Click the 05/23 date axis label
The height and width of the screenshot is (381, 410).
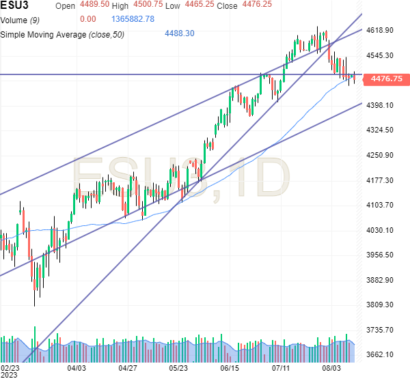click(x=178, y=367)
